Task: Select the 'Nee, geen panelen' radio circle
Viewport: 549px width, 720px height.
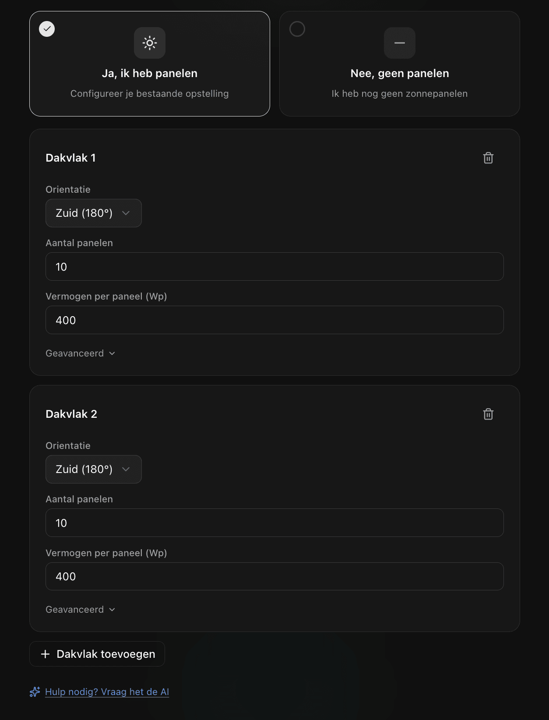Action: (297, 29)
